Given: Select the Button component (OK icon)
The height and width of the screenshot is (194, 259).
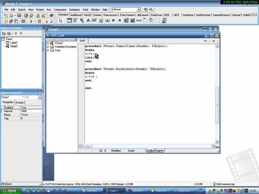Looking at the screenshot, I should 107,20.
